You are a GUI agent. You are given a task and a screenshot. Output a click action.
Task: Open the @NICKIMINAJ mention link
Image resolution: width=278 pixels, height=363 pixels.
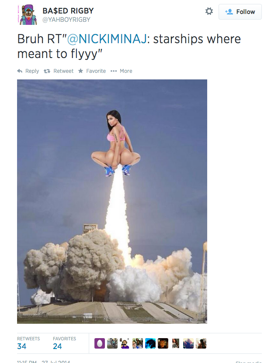point(107,39)
